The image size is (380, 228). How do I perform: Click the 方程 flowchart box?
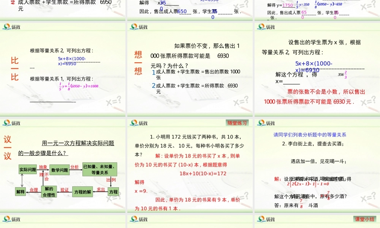coord(113,191)
